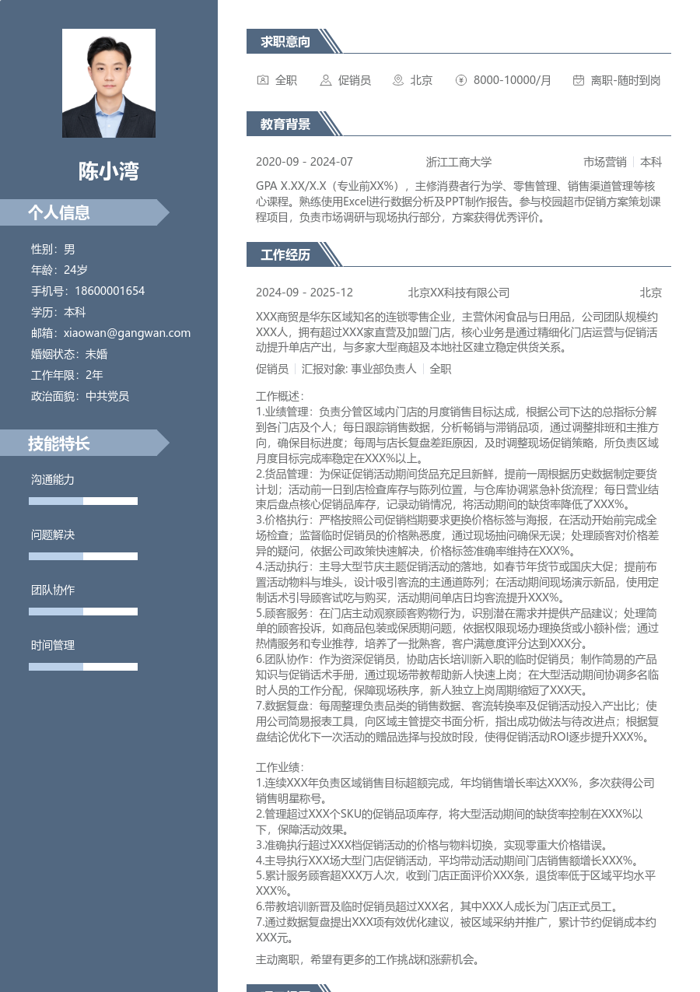Click the 时间管理 skill bar
700x992 pixels.
coord(83,667)
